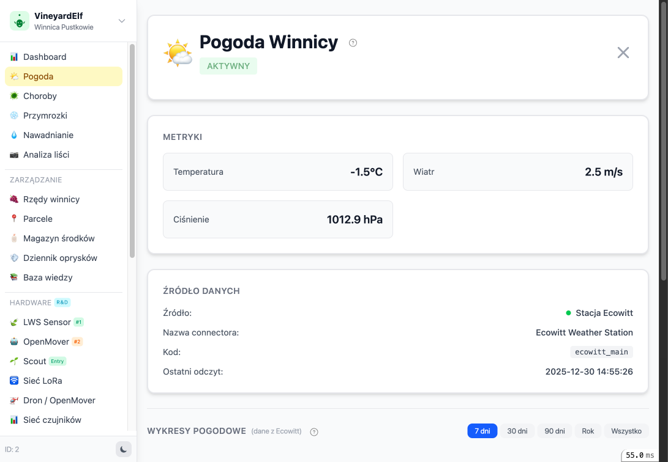Open the Dashboard menu item

(x=45, y=57)
